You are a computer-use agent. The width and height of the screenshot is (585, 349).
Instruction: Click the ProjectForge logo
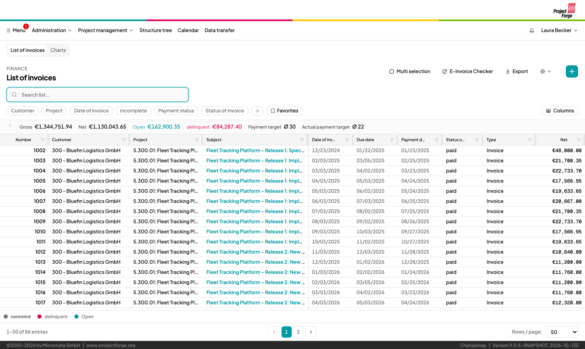coord(565,10)
